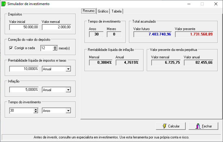Increase the correction months spinner value
Screen dimensions: 223x142
[55, 47]
